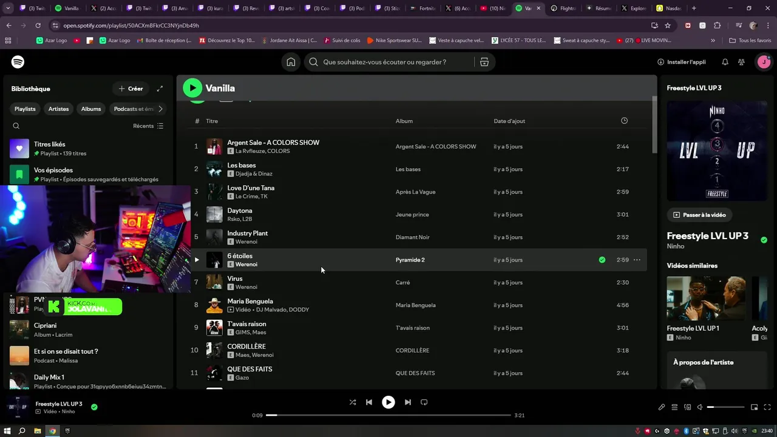Open Windows Start menu
This screenshot has width=777, height=437.
click(7, 431)
